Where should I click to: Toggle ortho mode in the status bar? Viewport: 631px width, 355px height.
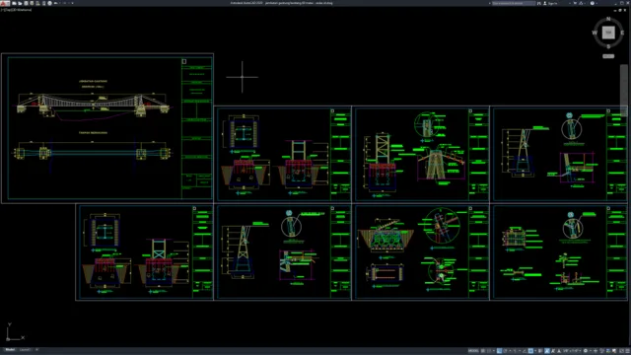(x=500, y=351)
